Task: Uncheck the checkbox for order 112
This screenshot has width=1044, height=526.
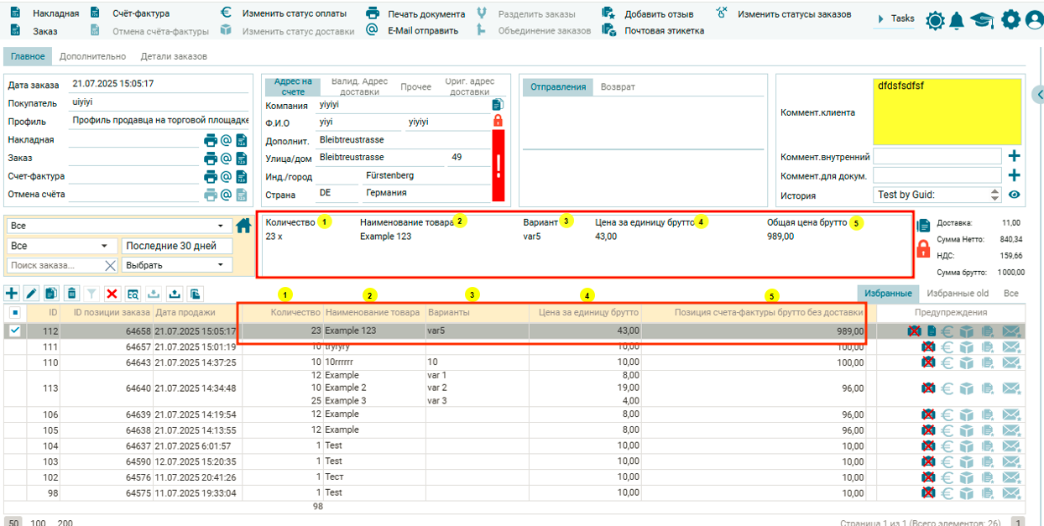Action: click(14, 331)
